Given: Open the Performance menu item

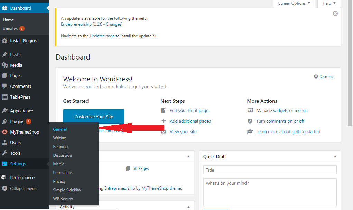Looking at the screenshot, I should click(24, 177).
